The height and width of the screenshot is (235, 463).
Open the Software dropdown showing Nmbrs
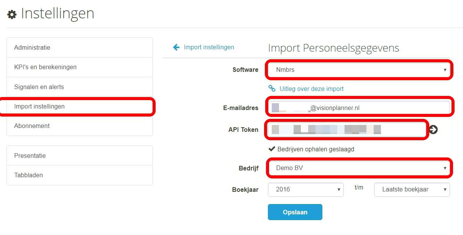[359, 70]
